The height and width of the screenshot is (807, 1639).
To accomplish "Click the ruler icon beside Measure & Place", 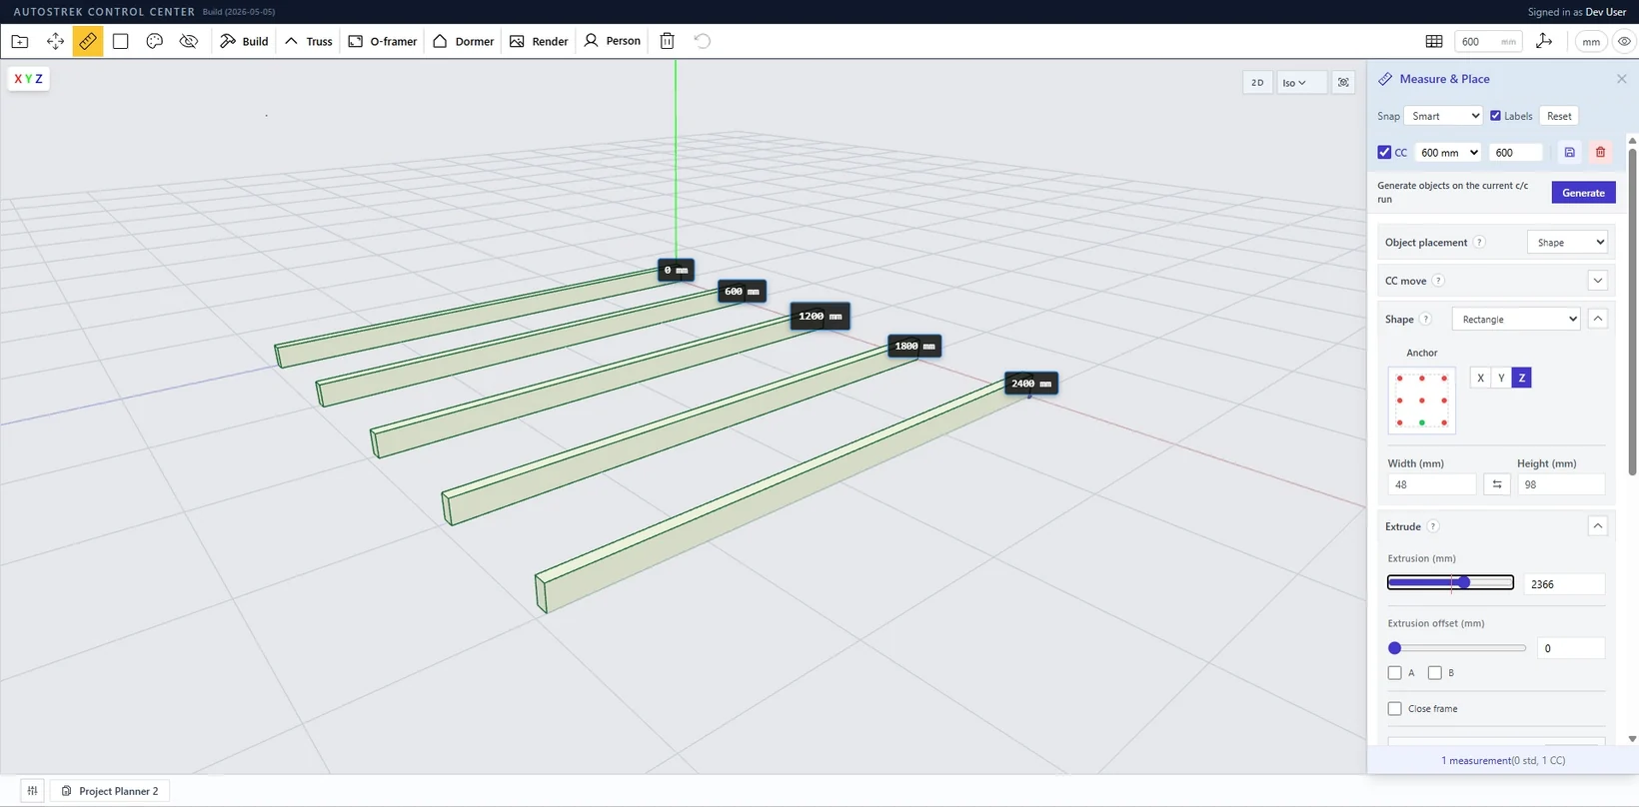I will tap(1385, 79).
